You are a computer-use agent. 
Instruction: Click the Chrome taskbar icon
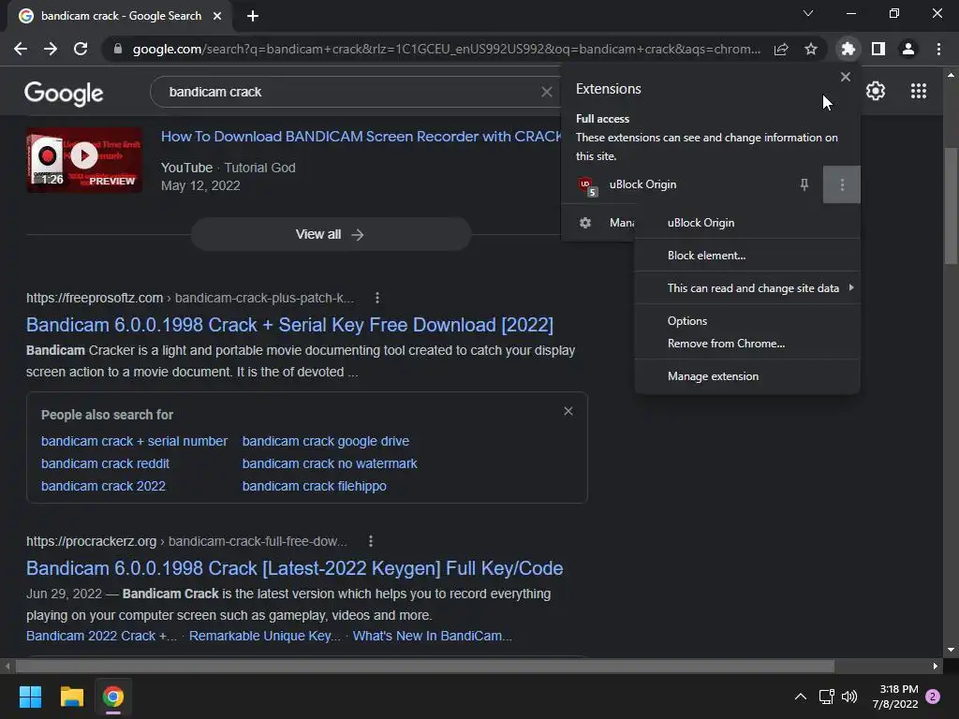click(x=113, y=697)
